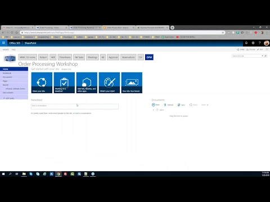Click the Working on a deadline tile
This screenshot has height=202, width=270.
coord(64,82)
